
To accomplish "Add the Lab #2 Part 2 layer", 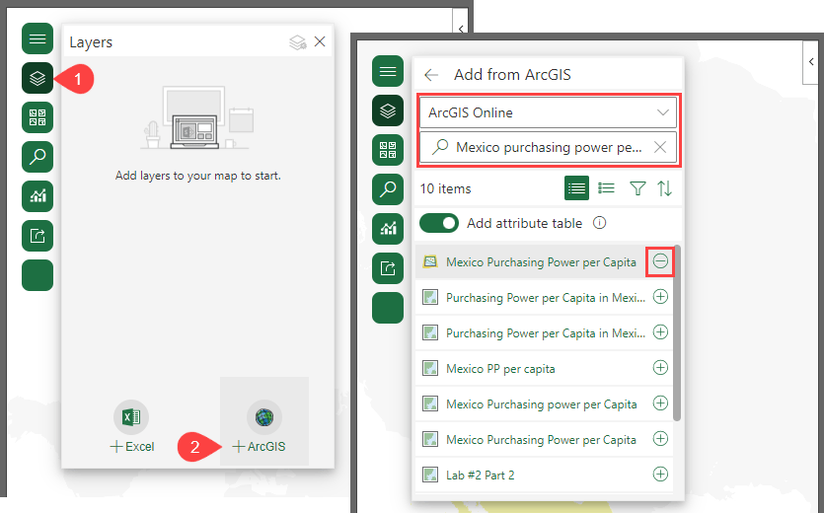I will click(x=660, y=475).
